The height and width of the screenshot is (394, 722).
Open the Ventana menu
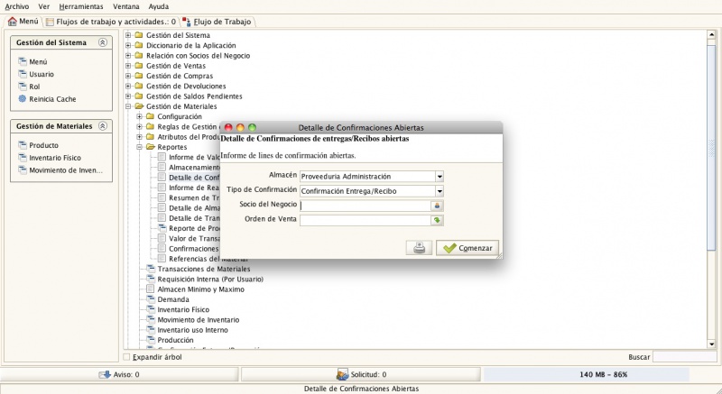point(126,6)
